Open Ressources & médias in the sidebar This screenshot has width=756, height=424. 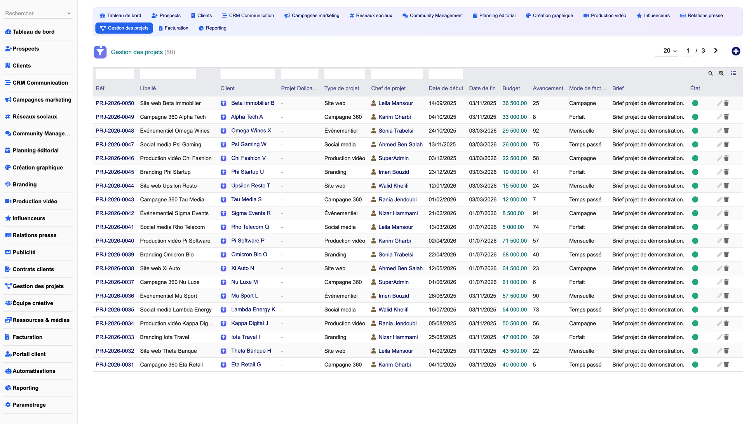[x=41, y=320]
